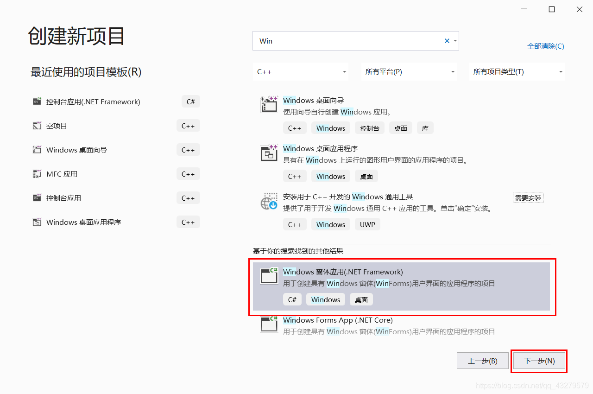The image size is (593, 394).
Task: Close the 创建新项目 window
Action: coord(580,9)
